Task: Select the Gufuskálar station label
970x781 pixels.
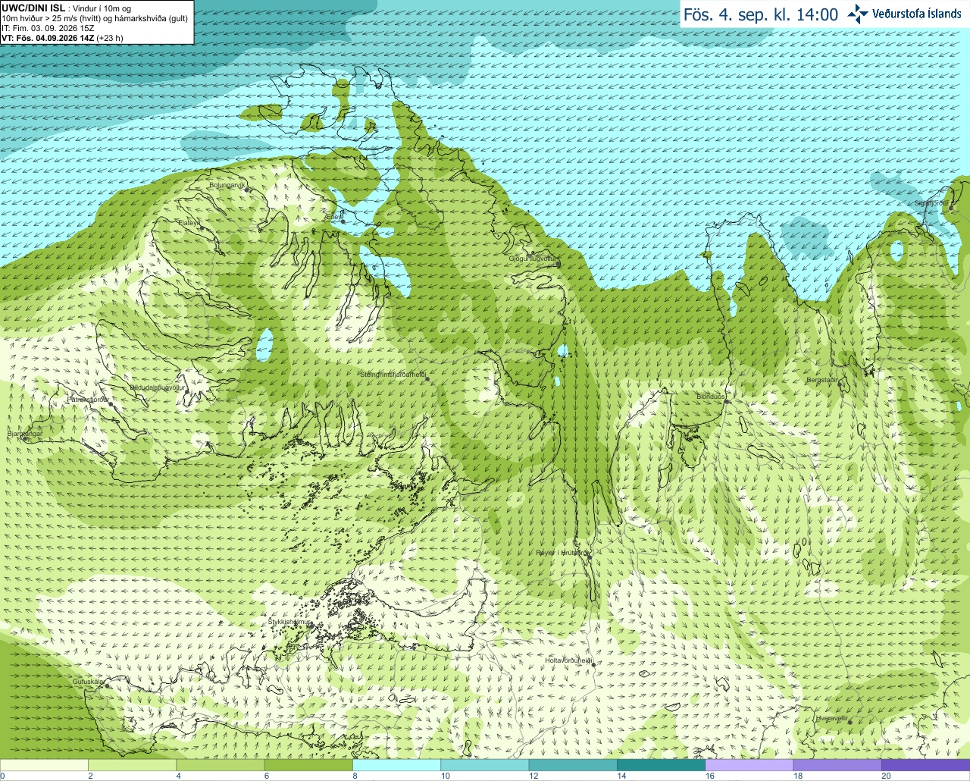Action: click(87, 682)
